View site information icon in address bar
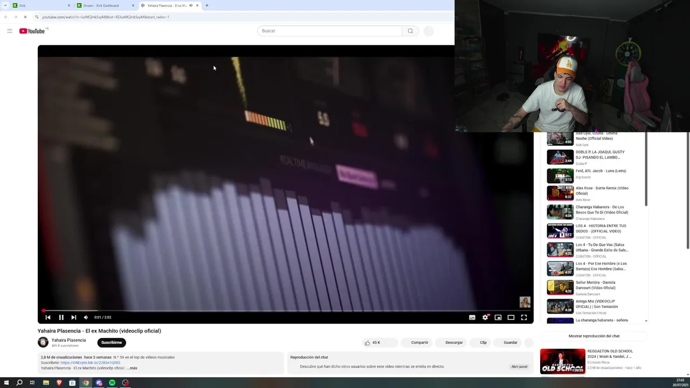 (x=37, y=17)
